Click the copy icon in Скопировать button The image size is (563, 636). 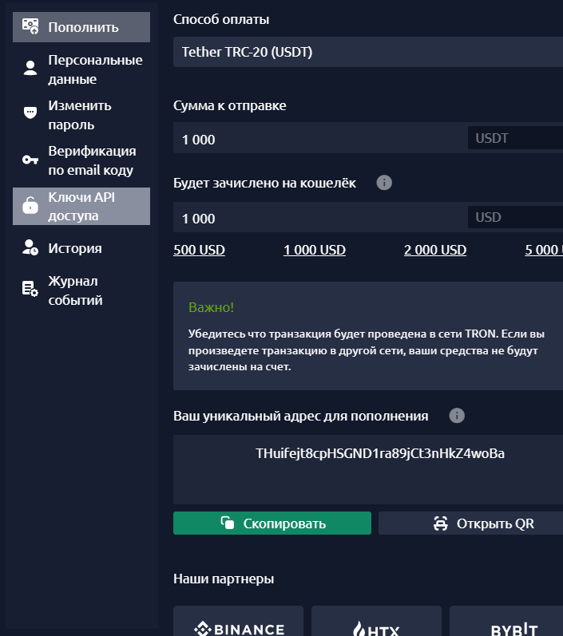pos(228,523)
